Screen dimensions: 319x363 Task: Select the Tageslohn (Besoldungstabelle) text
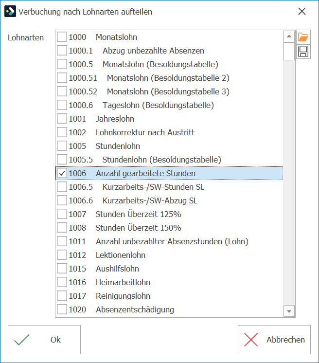158,105
